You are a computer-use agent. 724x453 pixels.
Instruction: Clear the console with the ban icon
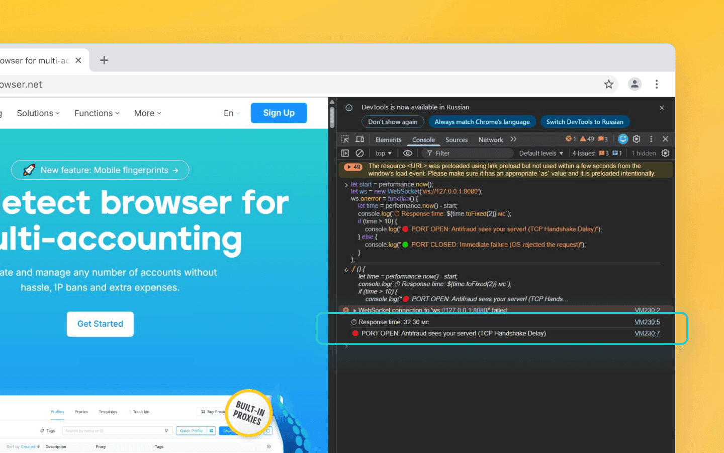pos(359,153)
